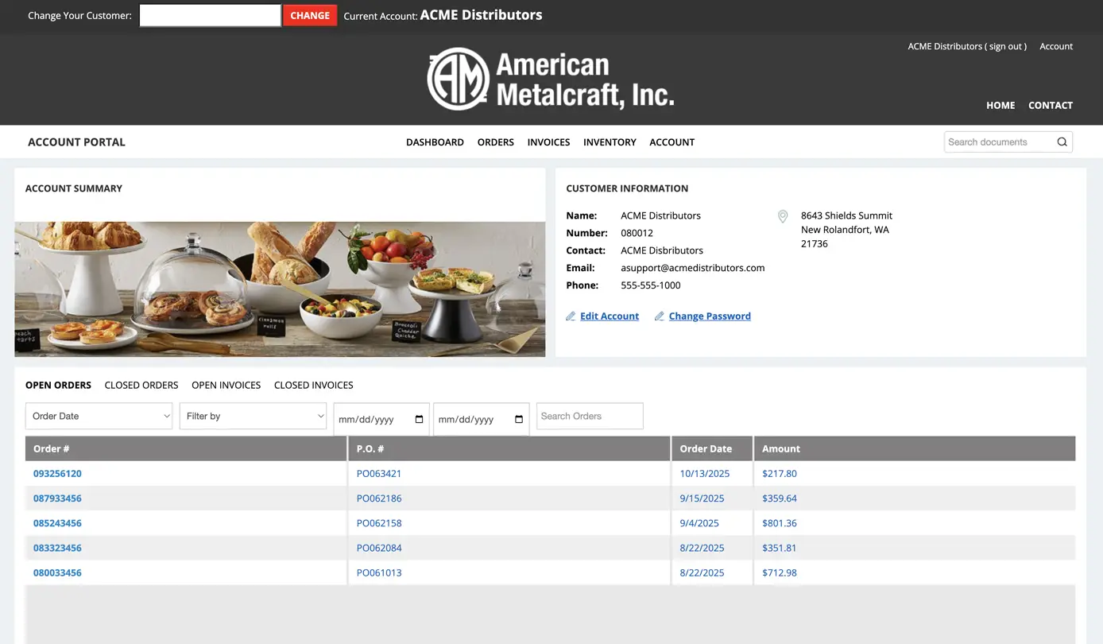Screen dimensions: 1103x644
Task: Open the Invoices menu item
Action: pos(548,142)
